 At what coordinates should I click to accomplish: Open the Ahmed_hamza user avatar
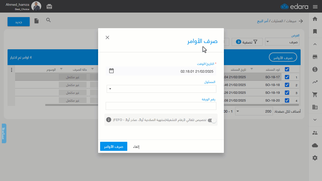pyautogui.click(x=36, y=6)
